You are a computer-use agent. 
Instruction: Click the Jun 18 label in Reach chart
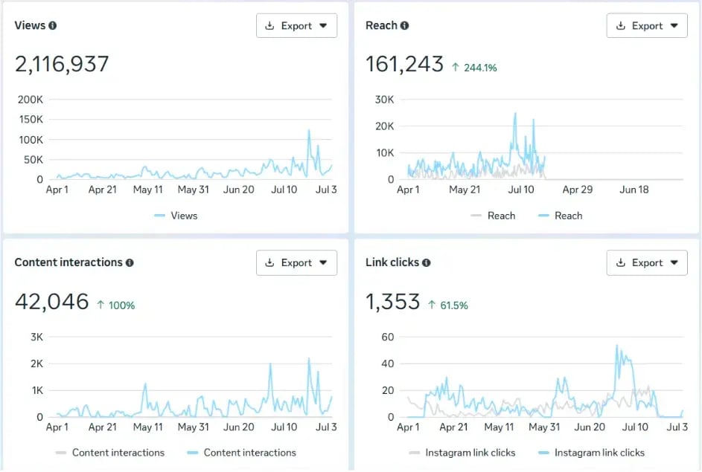click(634, 190)
